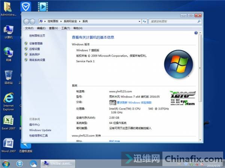Screen dimensions: 225x168
Task: Open the 工具(T) menu
Action: pyautogui.click(x=66, y=28)
